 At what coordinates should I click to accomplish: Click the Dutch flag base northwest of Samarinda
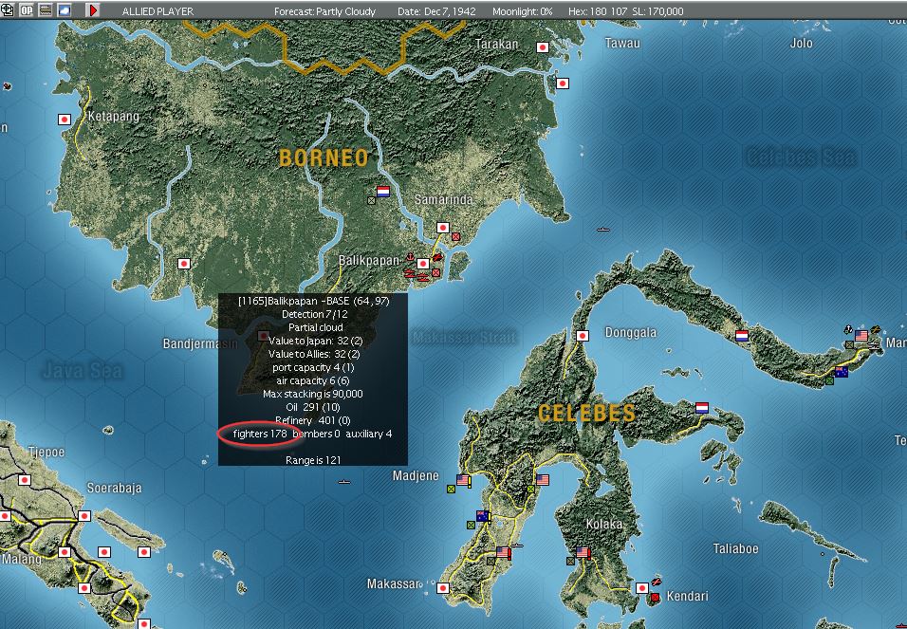tap(383, 192)
